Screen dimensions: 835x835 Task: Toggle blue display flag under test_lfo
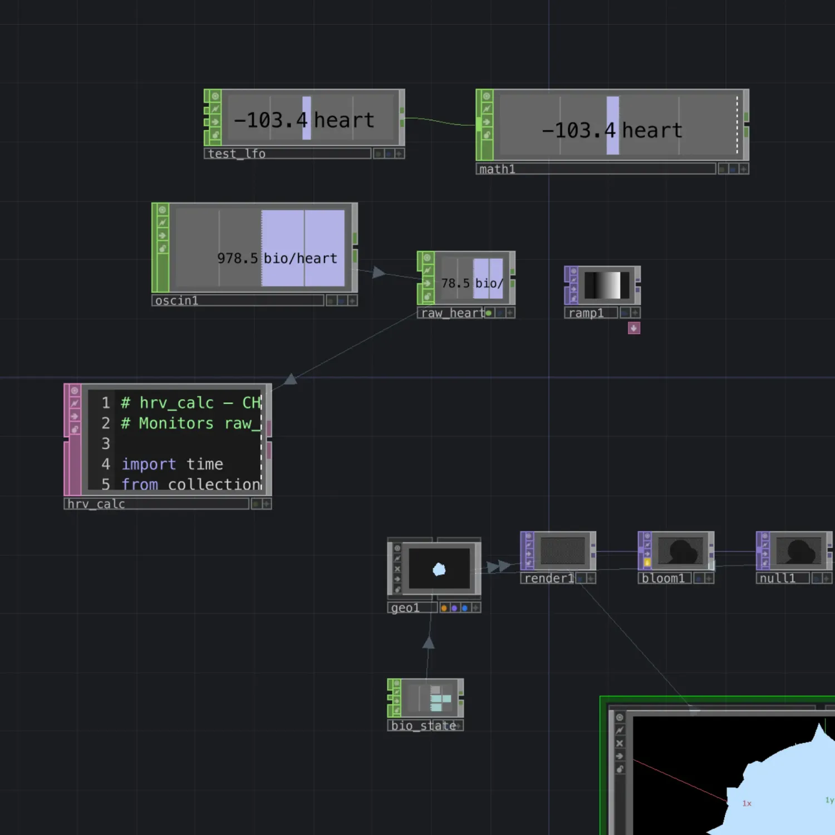(x=389, y=154)
